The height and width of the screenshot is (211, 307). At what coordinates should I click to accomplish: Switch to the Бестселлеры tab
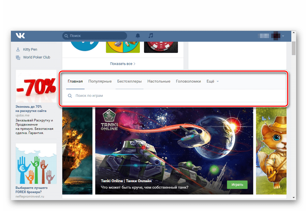tap(129, 81)
